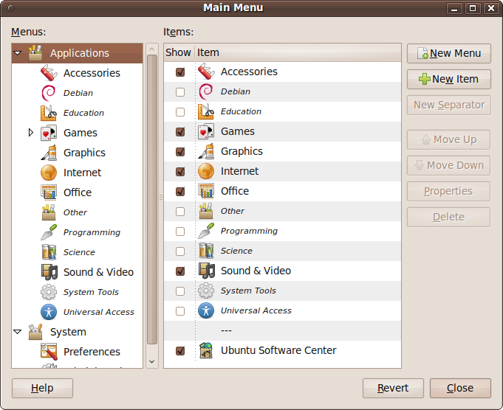Click the Delete button
Screen dimensions: 503x410
[449, 217]
